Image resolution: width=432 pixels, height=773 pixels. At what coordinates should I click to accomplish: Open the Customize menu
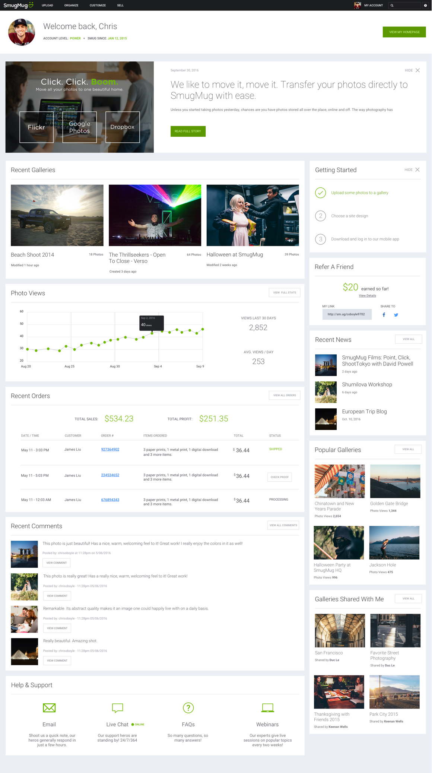tap(98, 6)
